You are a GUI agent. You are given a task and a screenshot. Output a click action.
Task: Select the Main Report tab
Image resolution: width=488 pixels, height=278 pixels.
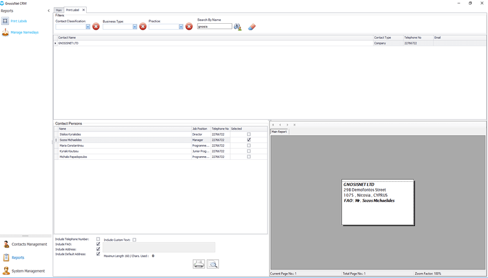(x=279, y=132)
